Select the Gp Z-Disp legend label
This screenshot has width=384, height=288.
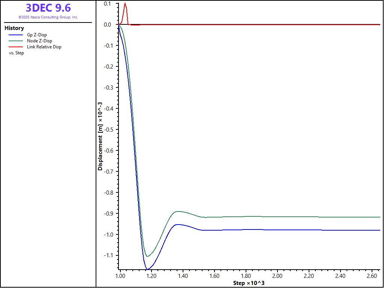coord(37,35)
